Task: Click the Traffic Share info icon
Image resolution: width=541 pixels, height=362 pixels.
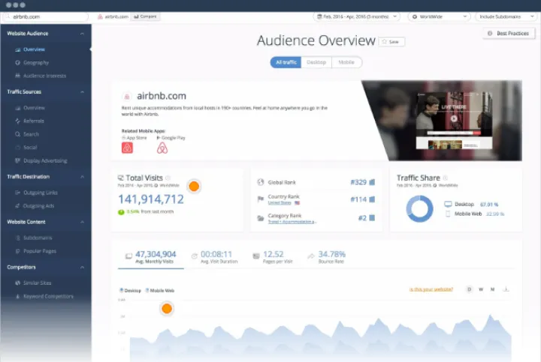Action: coord(446,178)
